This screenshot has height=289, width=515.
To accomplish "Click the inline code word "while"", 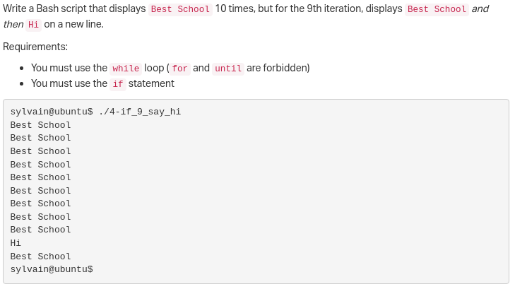I will click(126, 69).
